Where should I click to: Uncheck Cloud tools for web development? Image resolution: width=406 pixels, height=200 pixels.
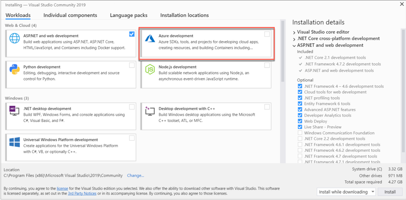(x=300, y=92)
